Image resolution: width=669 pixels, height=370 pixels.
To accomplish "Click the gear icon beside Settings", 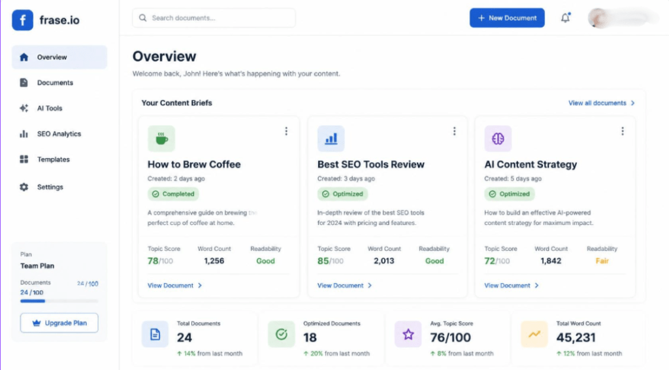I will point(24,187).
